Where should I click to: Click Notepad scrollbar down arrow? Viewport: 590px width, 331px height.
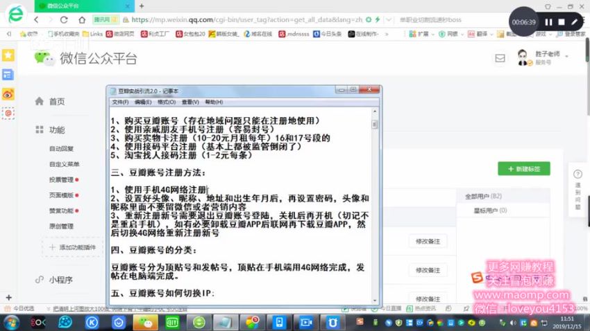click(x=375, y=301)
